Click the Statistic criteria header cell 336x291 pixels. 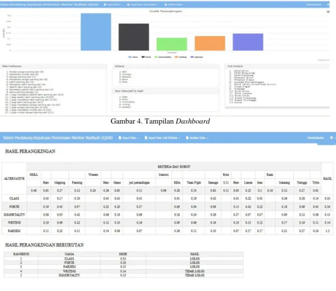pyautogui.click(x=163, y=174)
